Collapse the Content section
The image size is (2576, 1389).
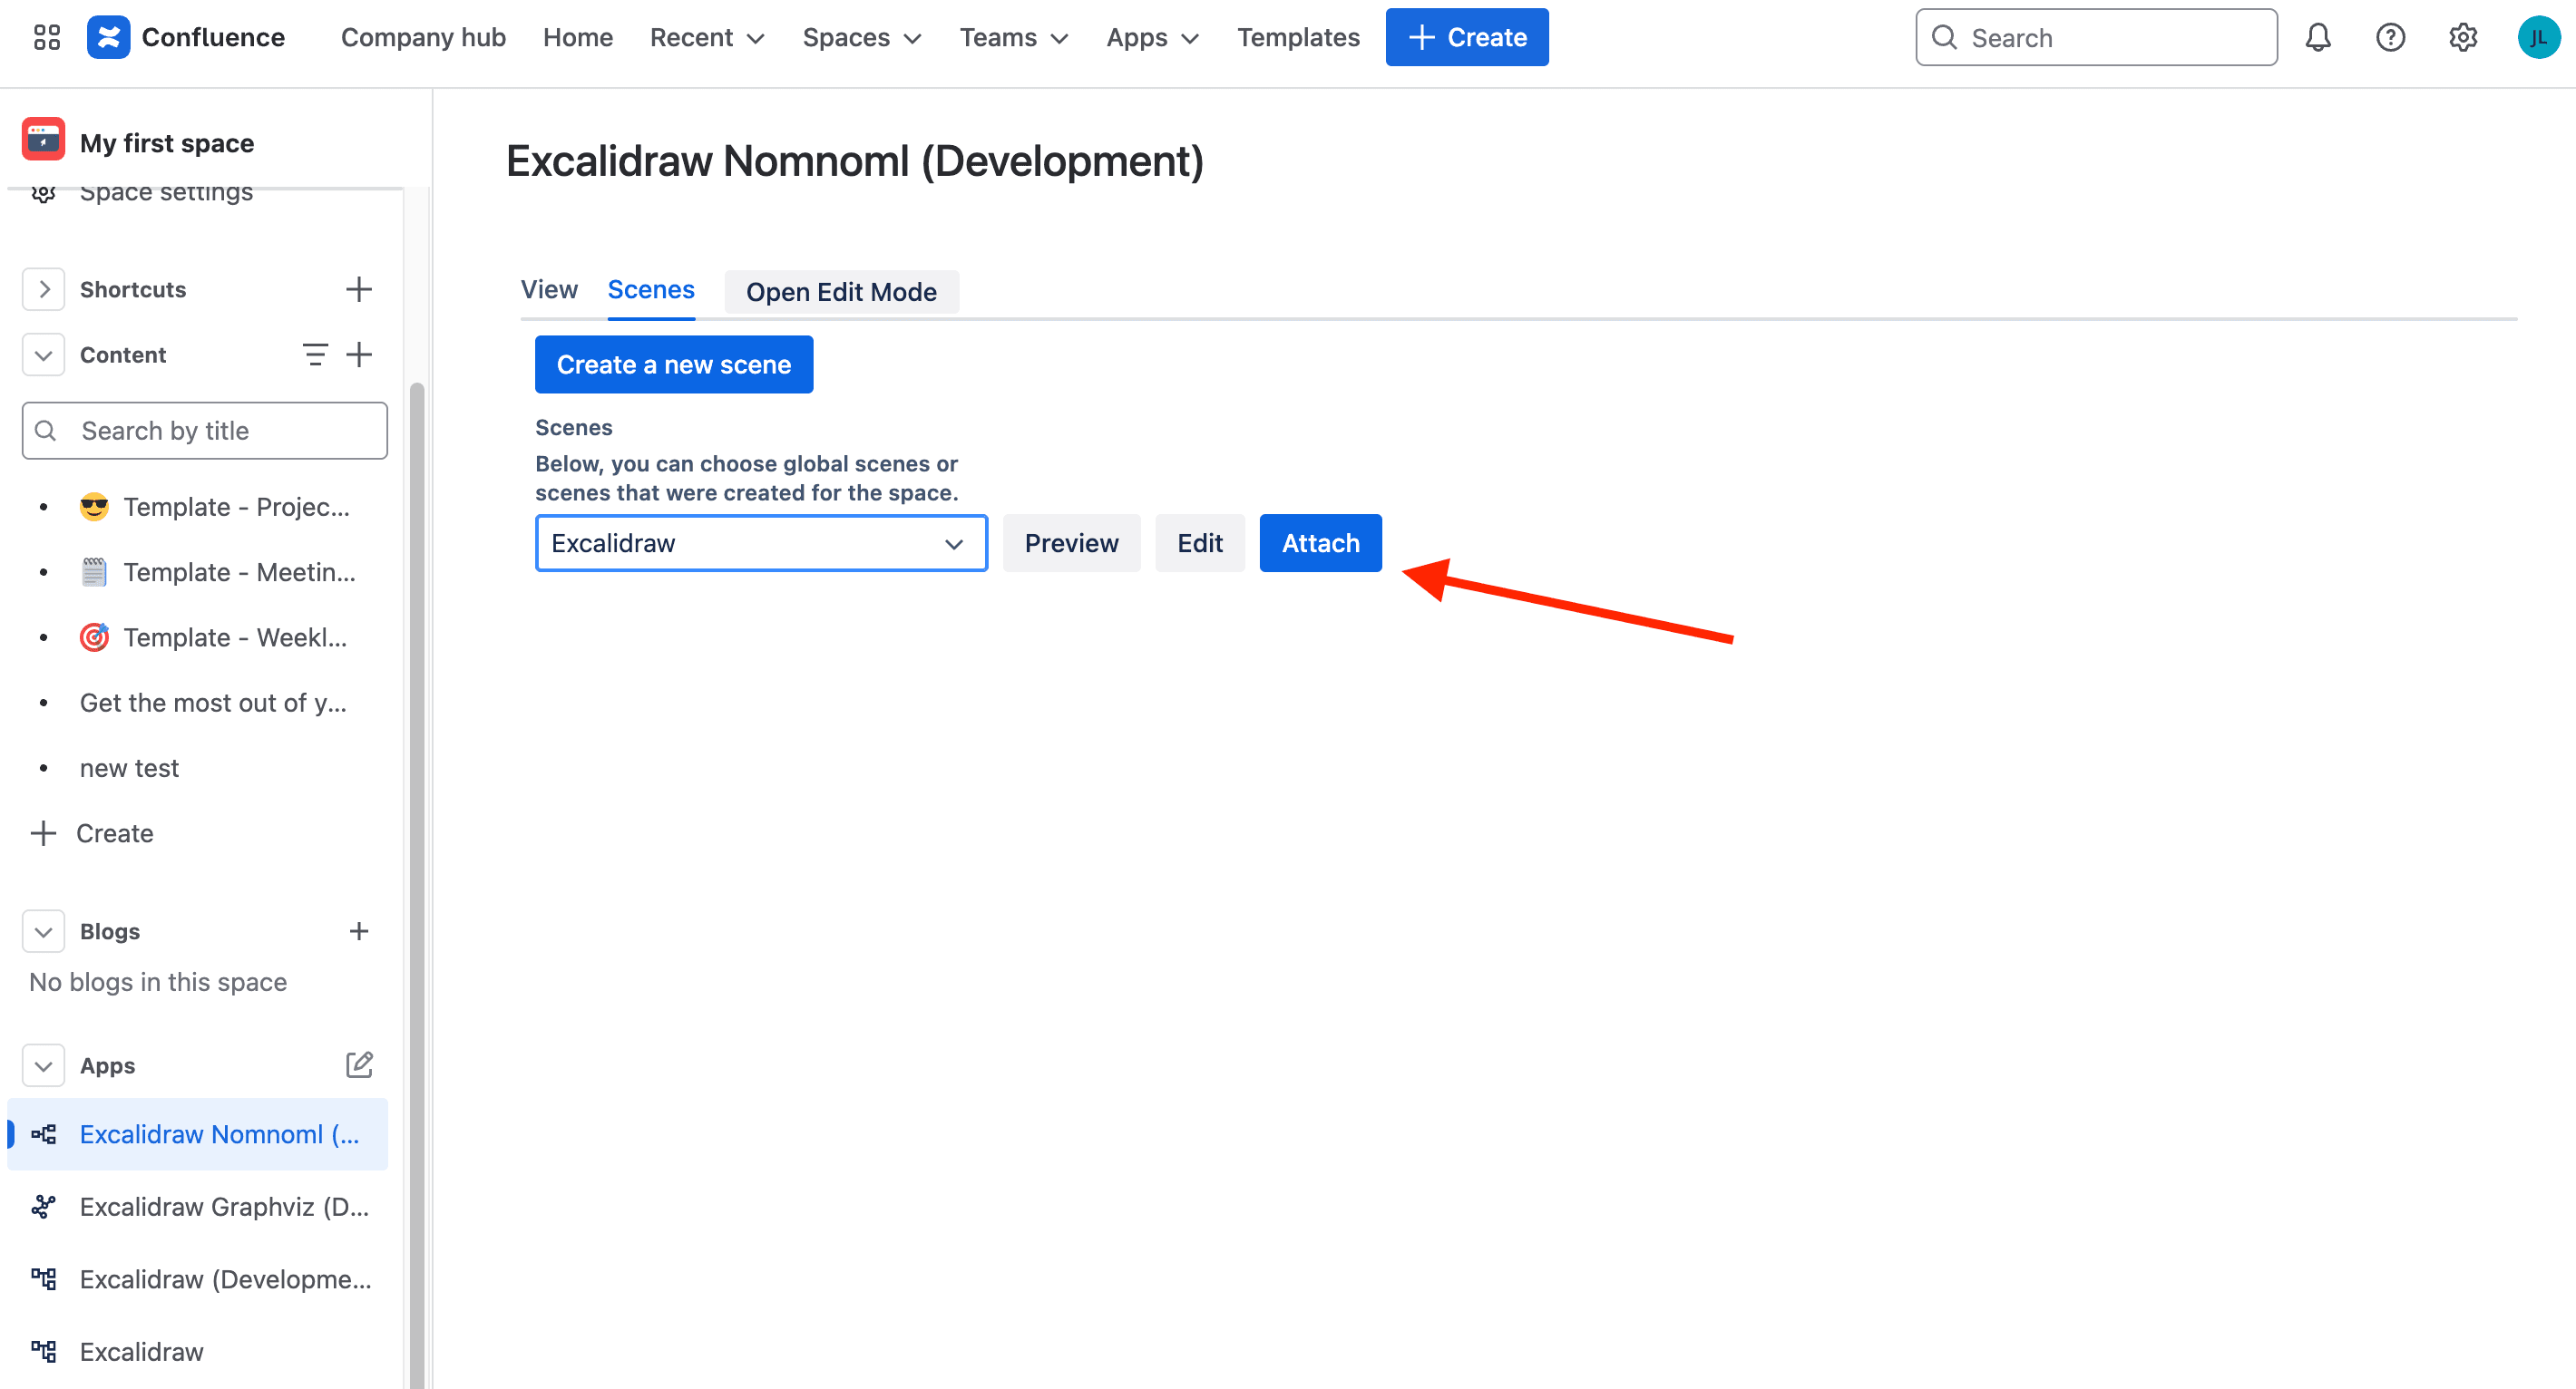(x=44, y=354)
